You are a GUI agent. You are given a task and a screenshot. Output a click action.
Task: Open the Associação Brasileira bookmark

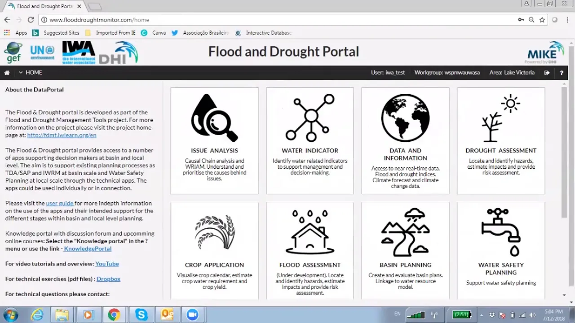click(200, 33)
